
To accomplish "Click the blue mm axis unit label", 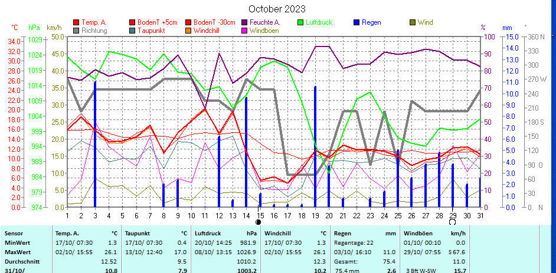I will click(x=506, y=27).
